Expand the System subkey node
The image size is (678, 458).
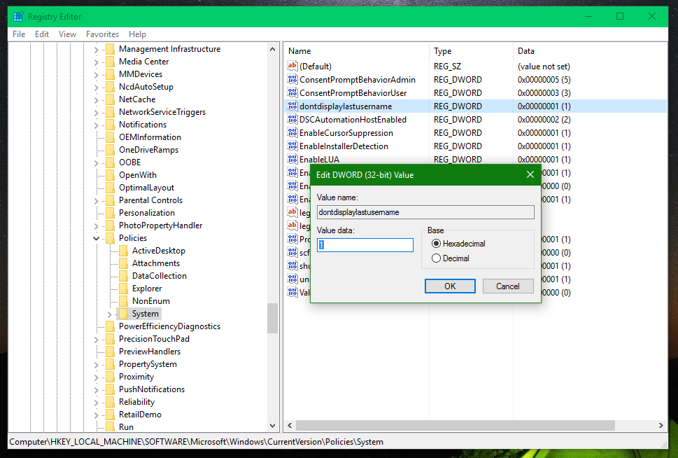(109, 314)
